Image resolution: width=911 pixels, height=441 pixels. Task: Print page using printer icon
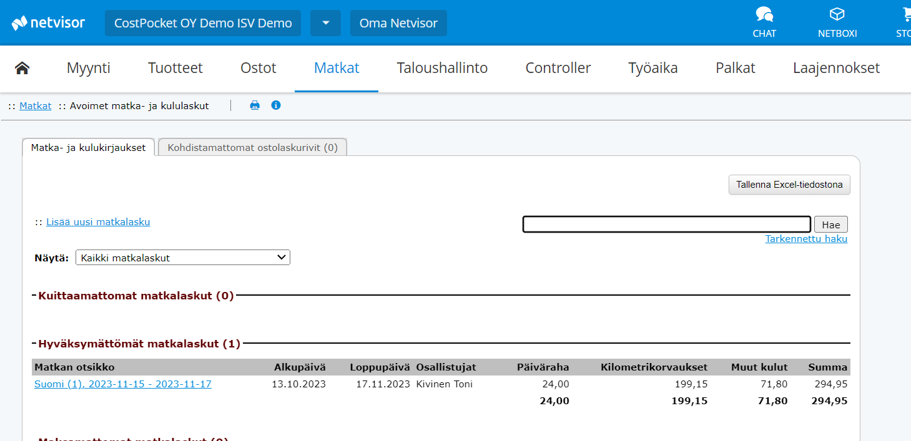(x=255, y=105)
